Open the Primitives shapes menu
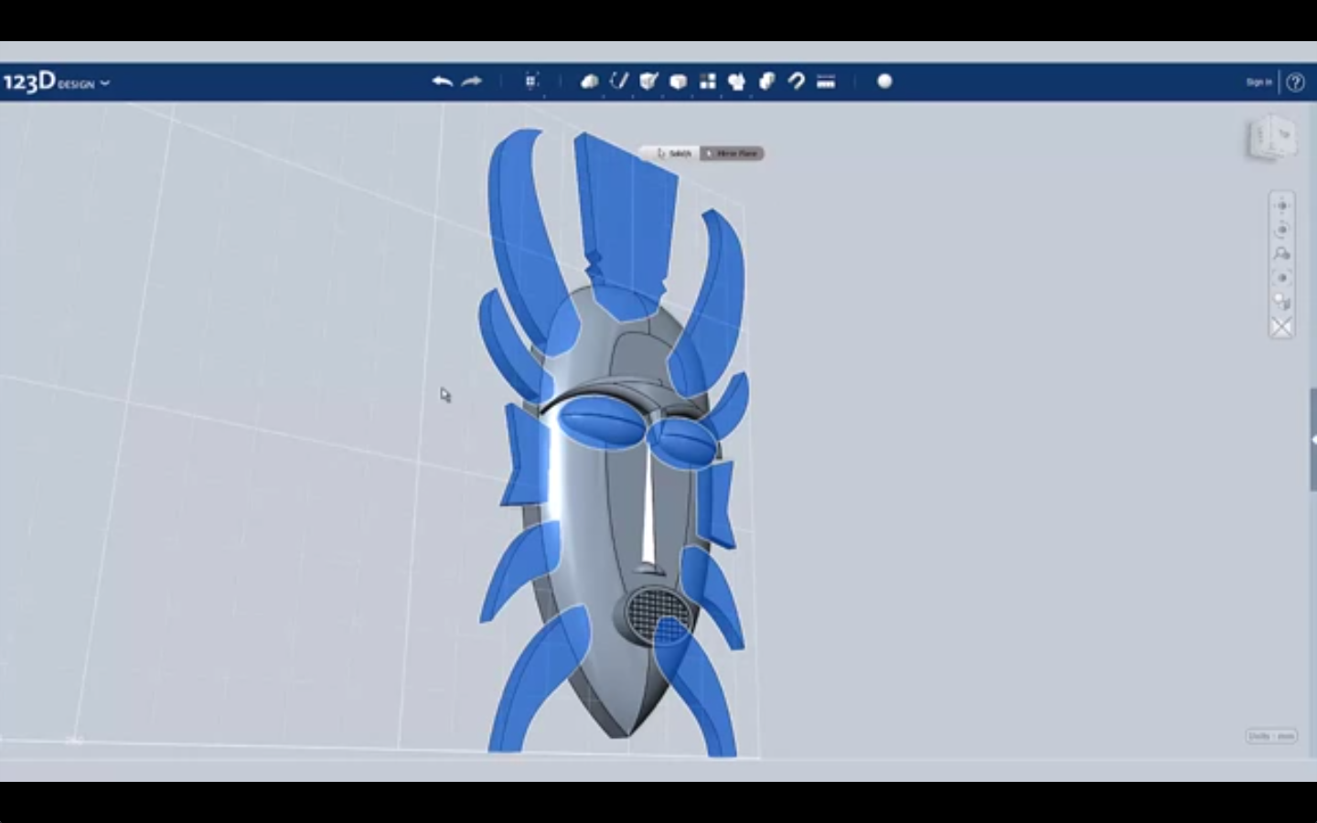The image size is (1317, 823). coord(590,81)
